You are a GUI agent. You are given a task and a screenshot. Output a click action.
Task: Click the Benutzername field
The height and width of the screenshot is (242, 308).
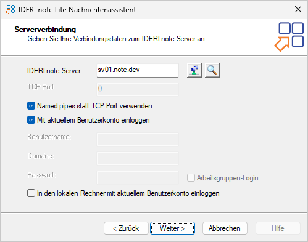point(138,139)
